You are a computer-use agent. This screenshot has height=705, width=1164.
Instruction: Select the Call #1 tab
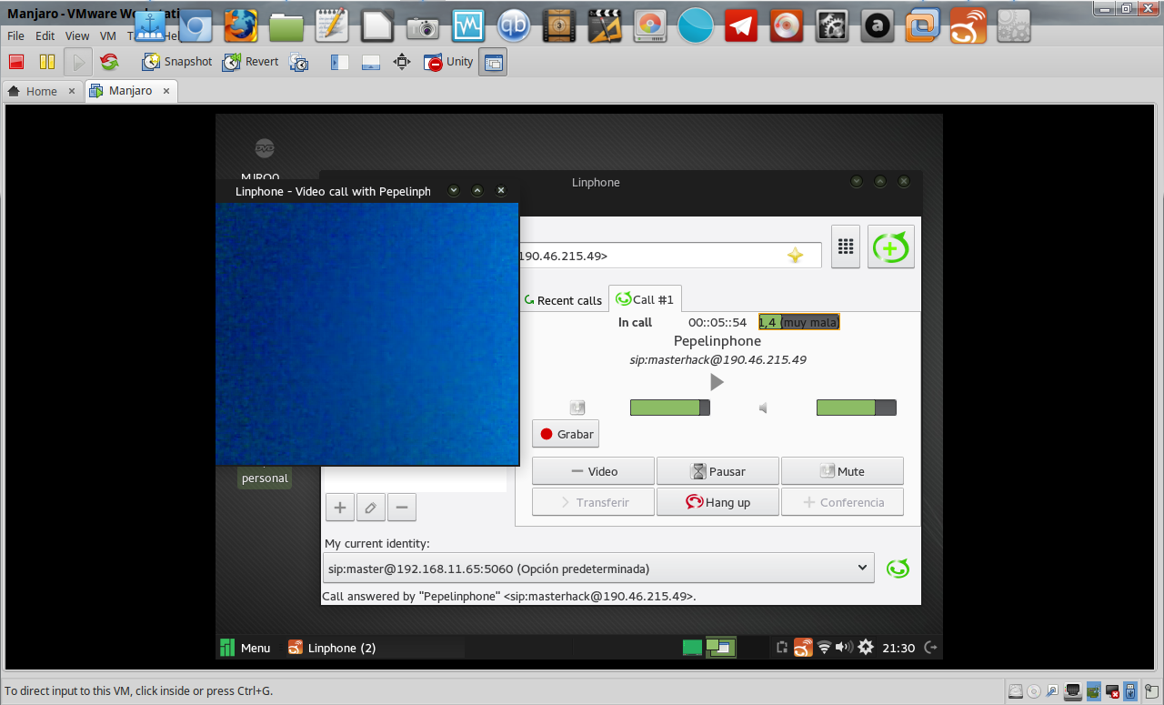(x=645, y=299)
